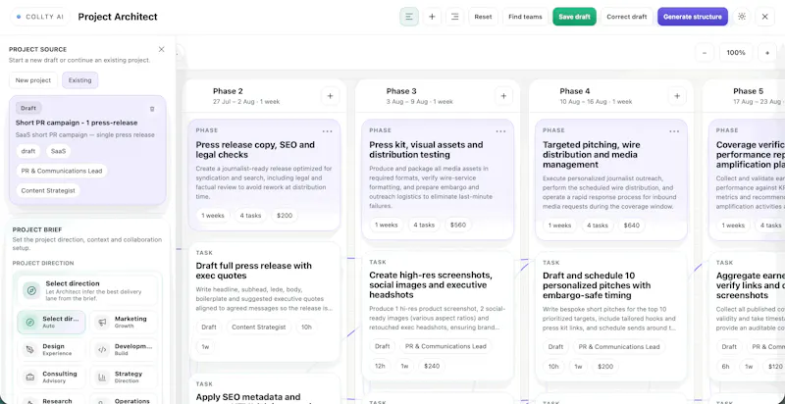Click the Marketing megaphone icon
785x404 pixels.
102,323
